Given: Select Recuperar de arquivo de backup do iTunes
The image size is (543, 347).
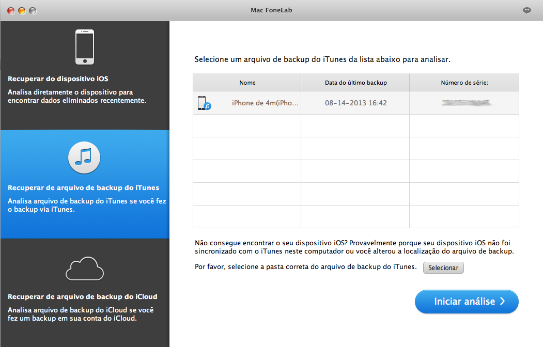Looking at the screenshot, I should pyautogui.click(x=85, y=184).
